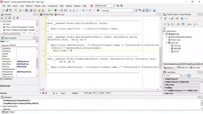Click the save desktop layout icon
This screenshot has height=114, width=203.
118,6
